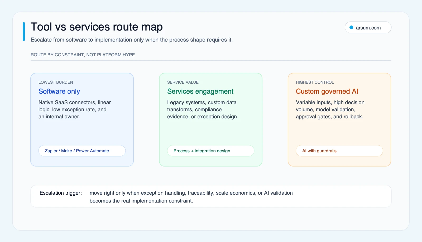The image size is (422, 242).
Task: Click the Services engagement heading
Action: [x=200, y=91]
